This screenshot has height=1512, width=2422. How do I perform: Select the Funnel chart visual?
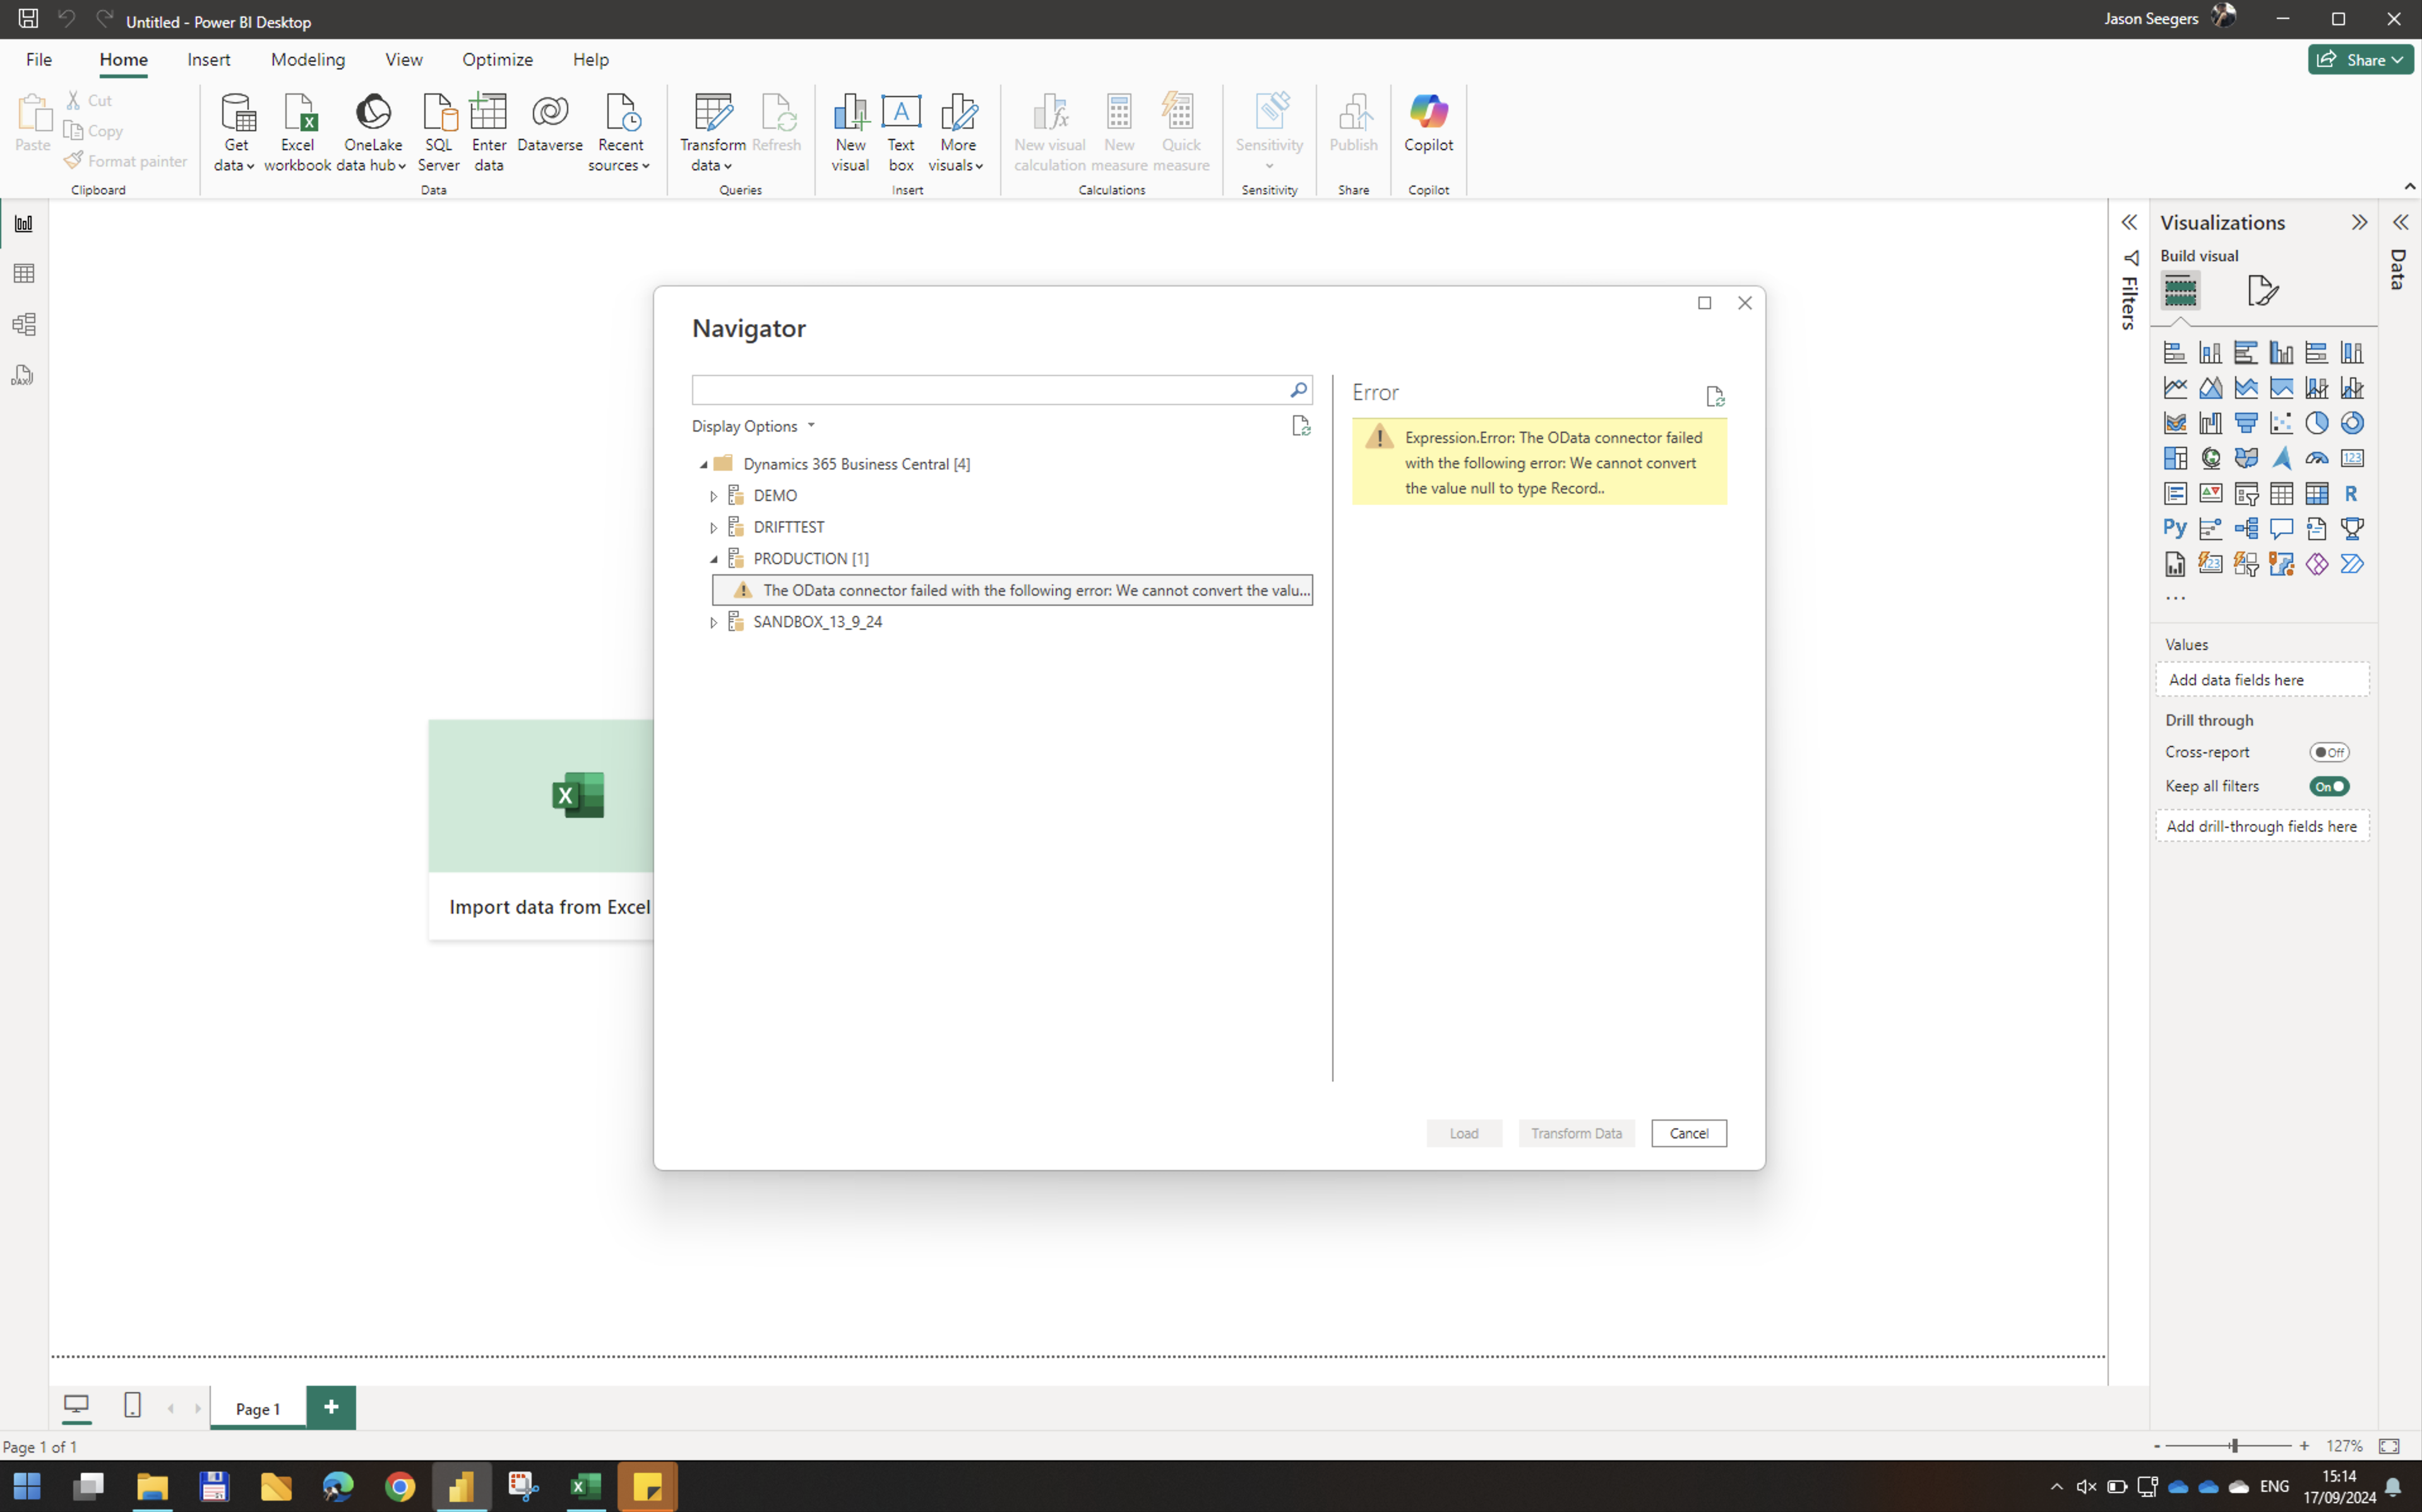(x=2246, y=422)
